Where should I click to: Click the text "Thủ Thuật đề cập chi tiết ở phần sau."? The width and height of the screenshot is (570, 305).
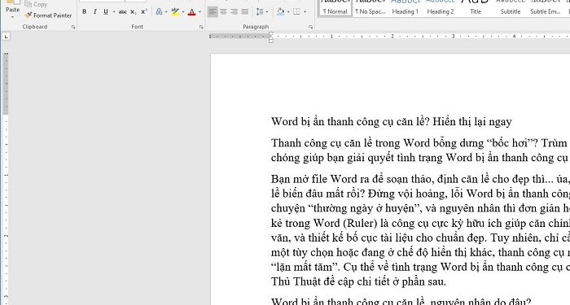[358, 281]
